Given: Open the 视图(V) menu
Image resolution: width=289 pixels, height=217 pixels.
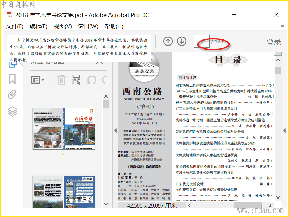Looking at the screenshot, I should tap(62, 26).
